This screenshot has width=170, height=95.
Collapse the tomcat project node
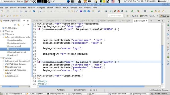(x=1, y=58)
